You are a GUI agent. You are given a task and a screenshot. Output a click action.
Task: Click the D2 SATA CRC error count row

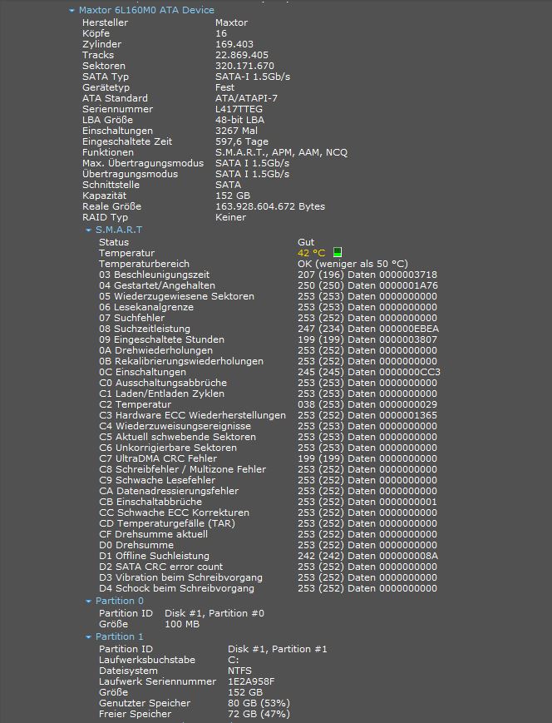(x=268, y=567)
